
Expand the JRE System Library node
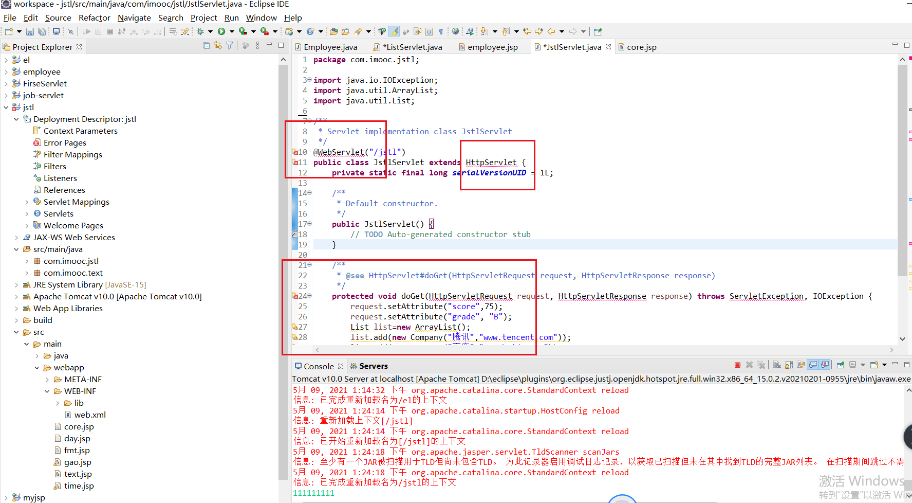click(16, 285)
